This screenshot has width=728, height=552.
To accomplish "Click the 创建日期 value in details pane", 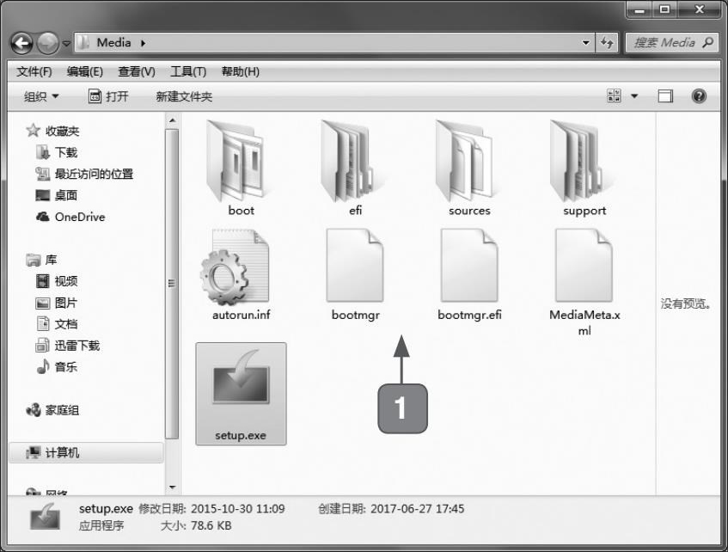I will pos(417,509).
